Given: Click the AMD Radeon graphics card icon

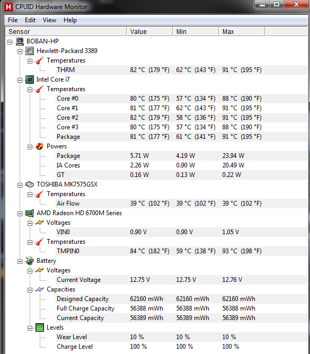Looking at the screenshot, I should point(30,213).
